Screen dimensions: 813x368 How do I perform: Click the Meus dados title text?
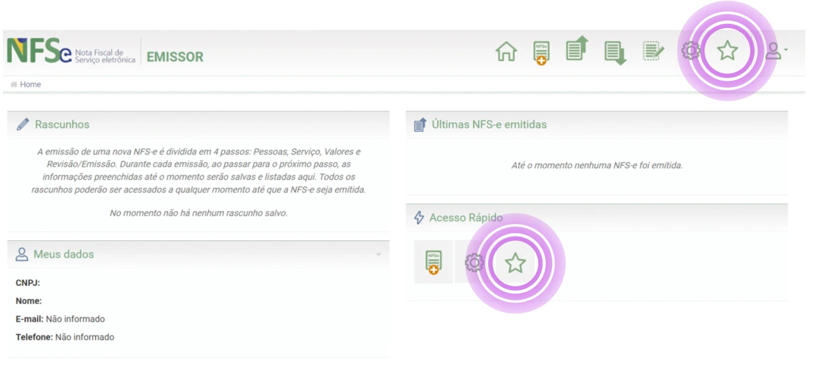(63, 254)
